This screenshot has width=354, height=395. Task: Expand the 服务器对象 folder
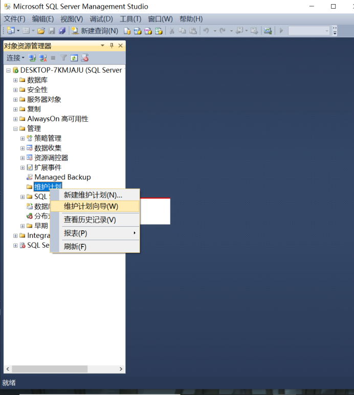tap(15, 99)
